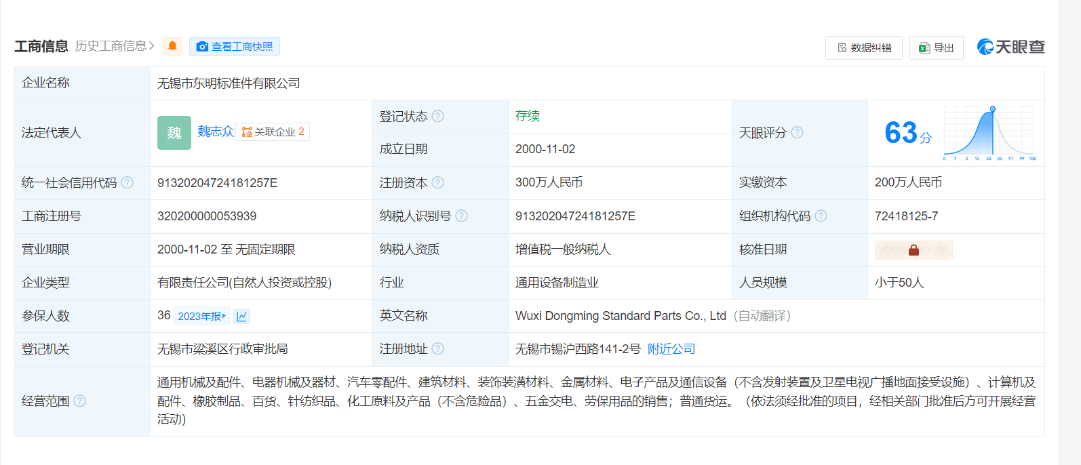Open 附近公司 nearby companies link
The width and height of the screenshot is (1081, 465).
pos(671,348)
